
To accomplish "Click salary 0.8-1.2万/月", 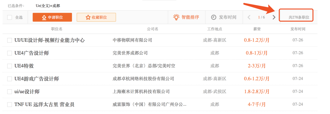I will 257,40.
